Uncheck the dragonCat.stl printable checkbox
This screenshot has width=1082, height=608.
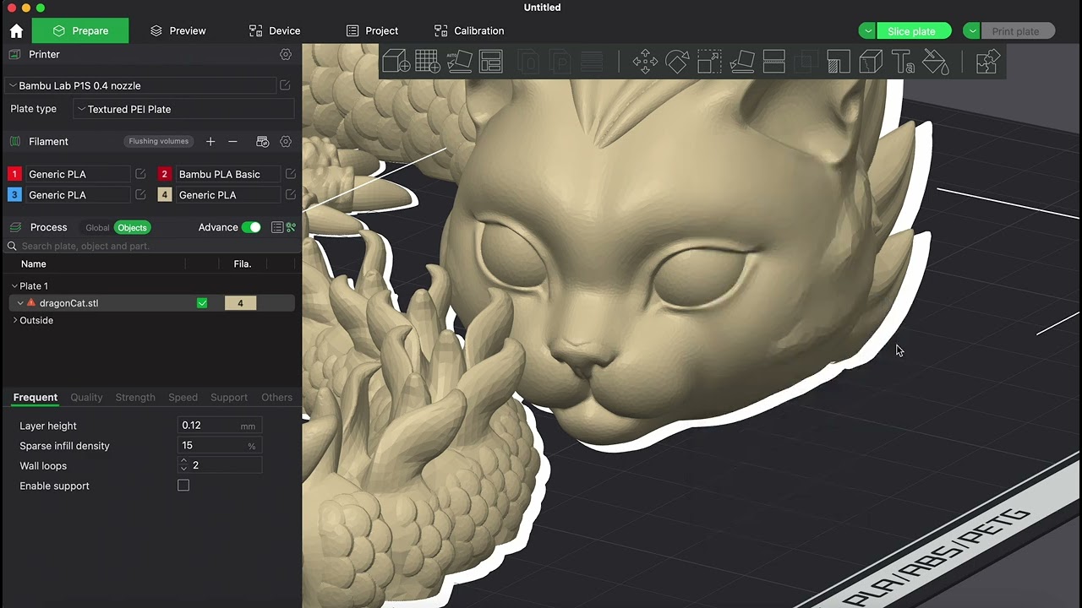202,303
